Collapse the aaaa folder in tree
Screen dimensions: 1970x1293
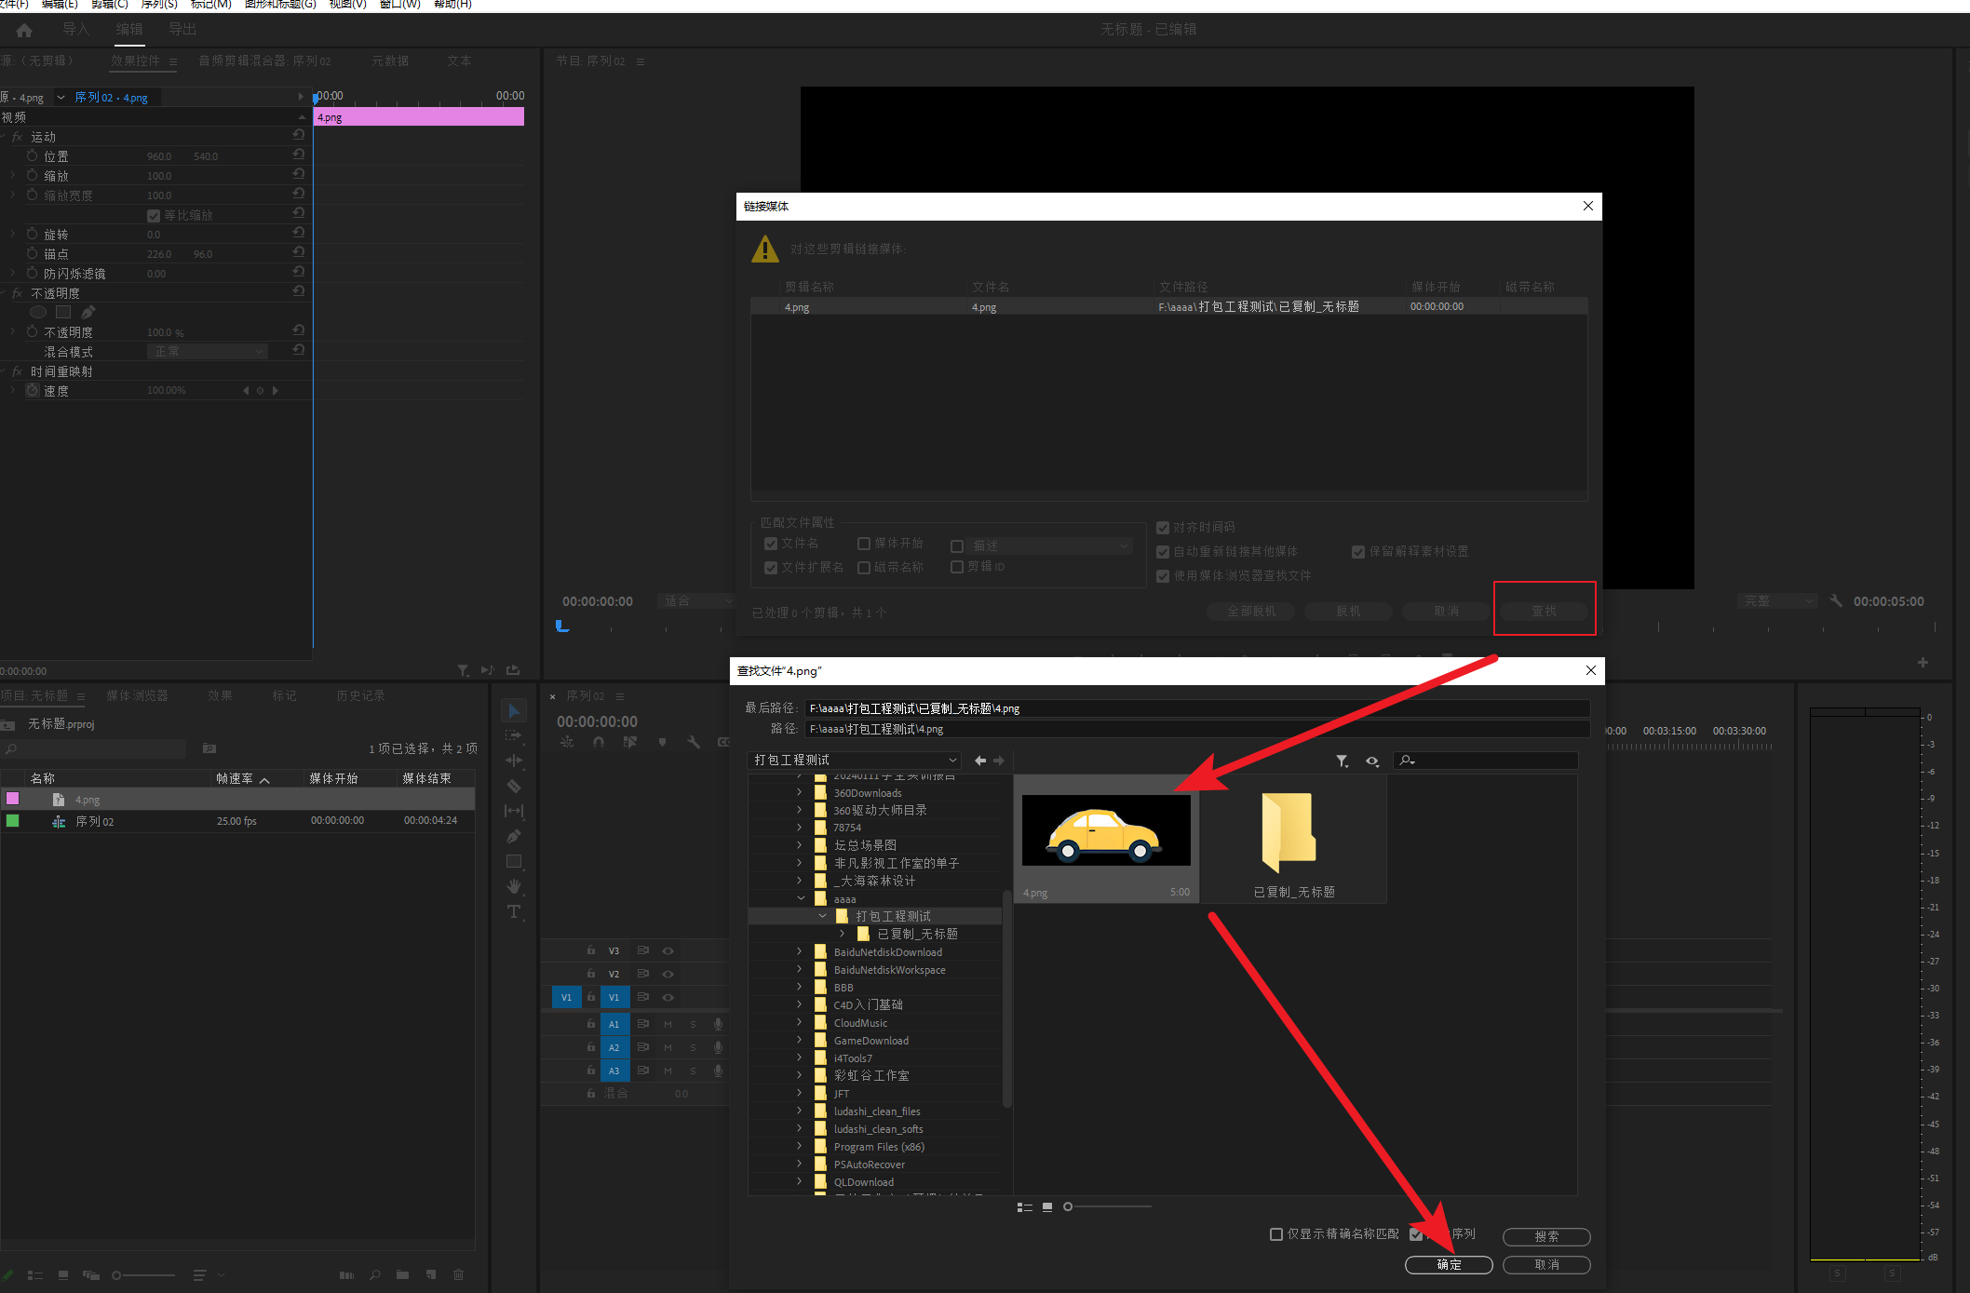[x=801, y=899]
